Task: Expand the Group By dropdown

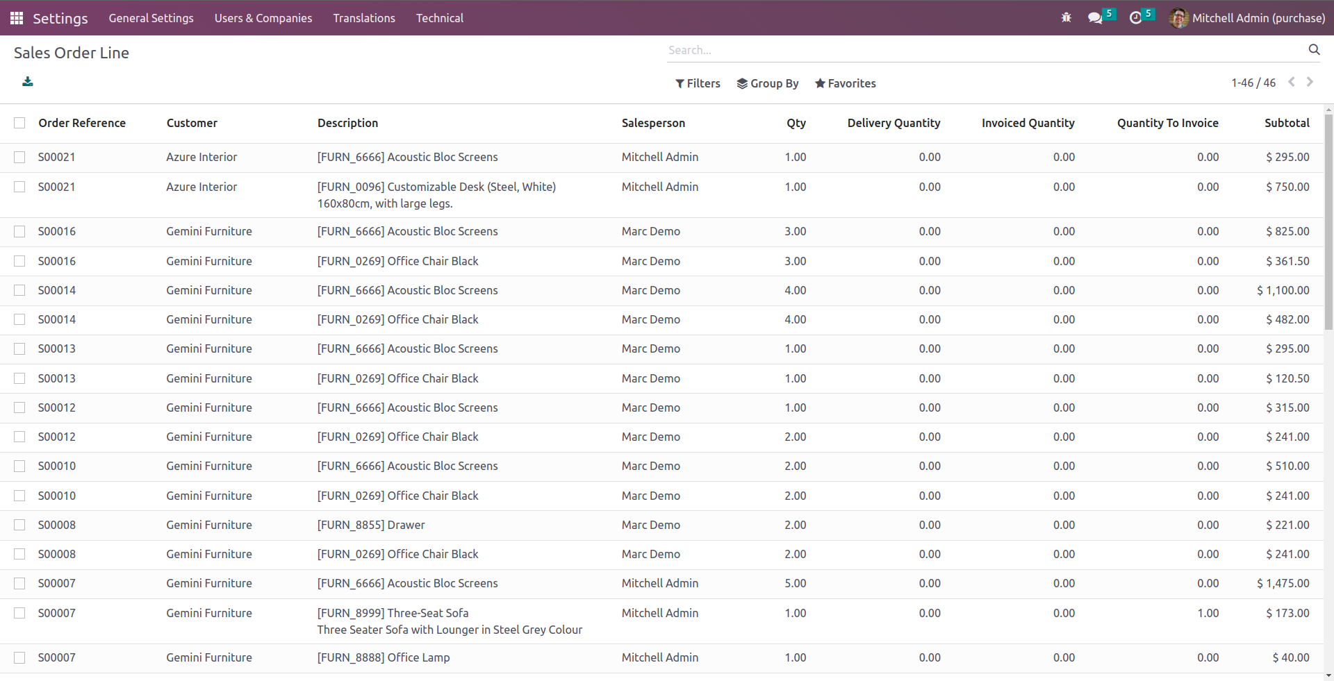Action: (768, 83)
